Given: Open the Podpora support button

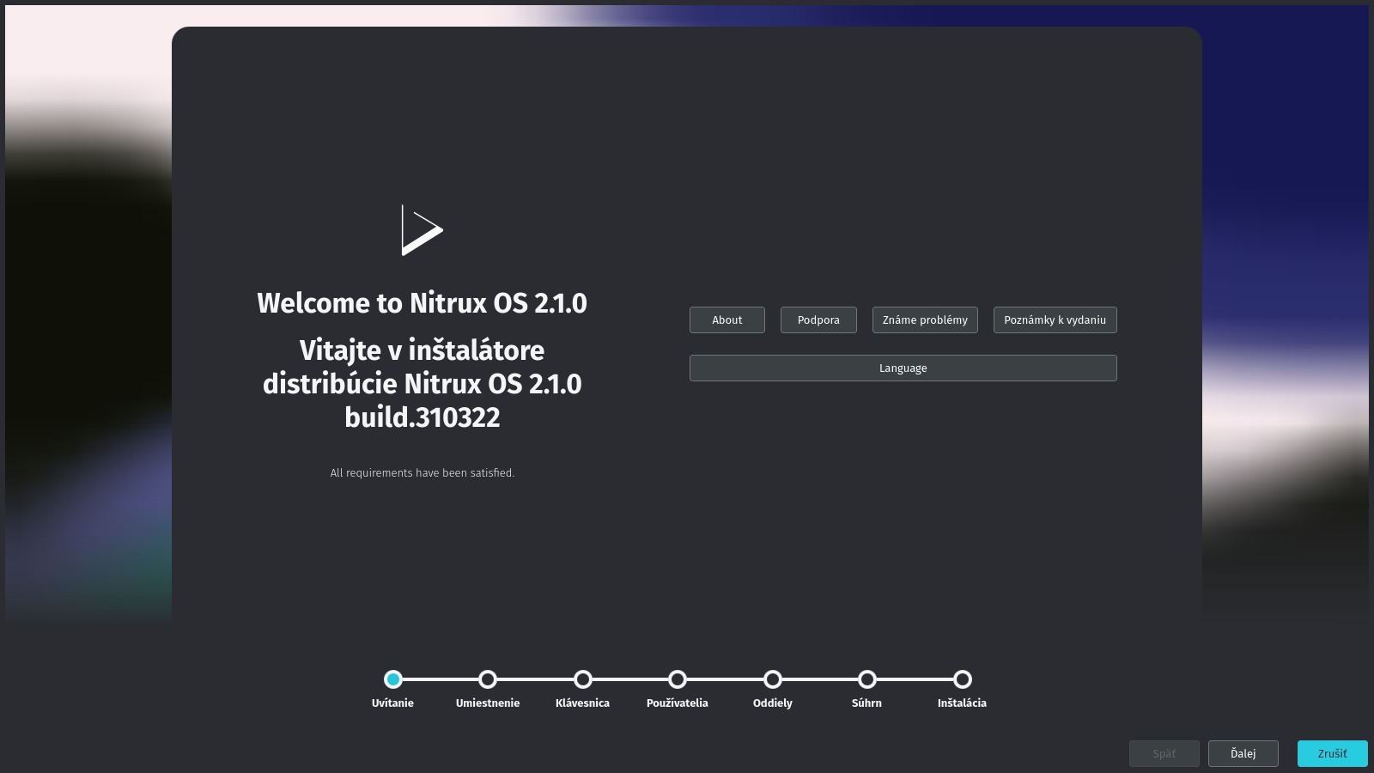Looking at the screenshot, I should pyautogui.click(x=818, y=320).
